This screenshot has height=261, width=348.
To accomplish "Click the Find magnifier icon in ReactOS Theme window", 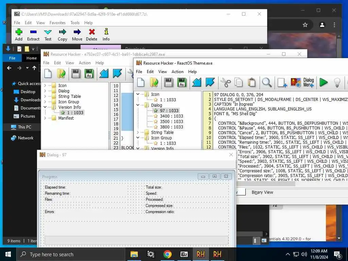I will (266, 82).
